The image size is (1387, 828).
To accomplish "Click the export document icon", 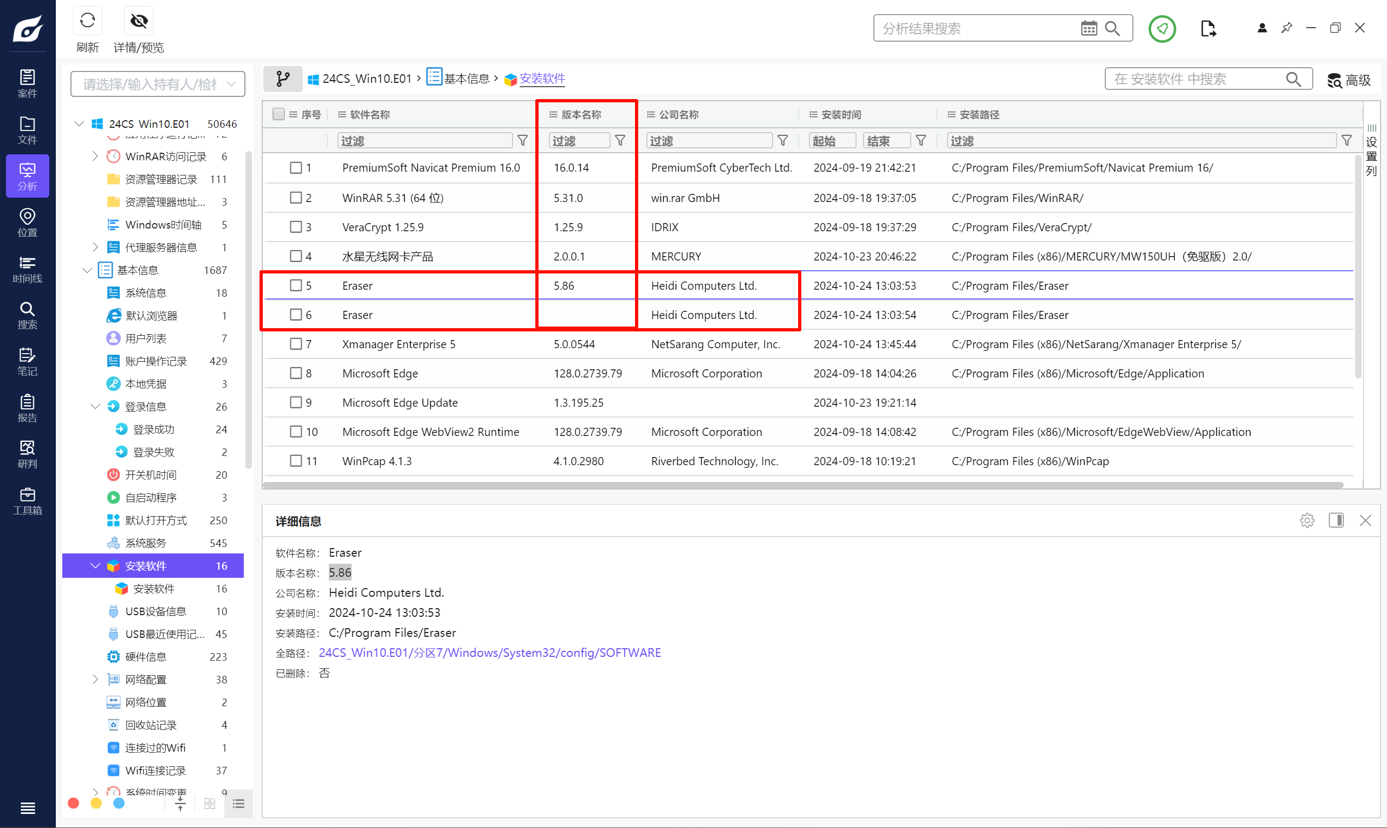I will tap(1208, 29).
